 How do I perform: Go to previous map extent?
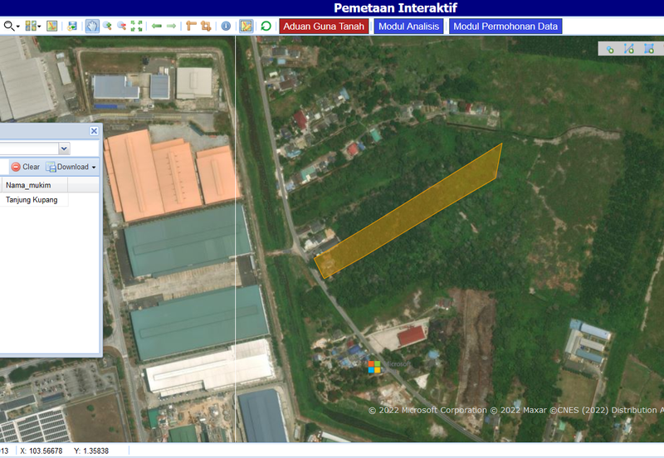[157, 27]
